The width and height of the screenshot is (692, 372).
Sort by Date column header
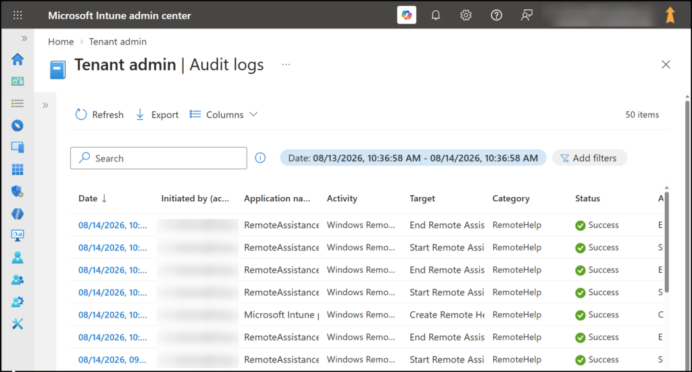[x=93, y=198]
